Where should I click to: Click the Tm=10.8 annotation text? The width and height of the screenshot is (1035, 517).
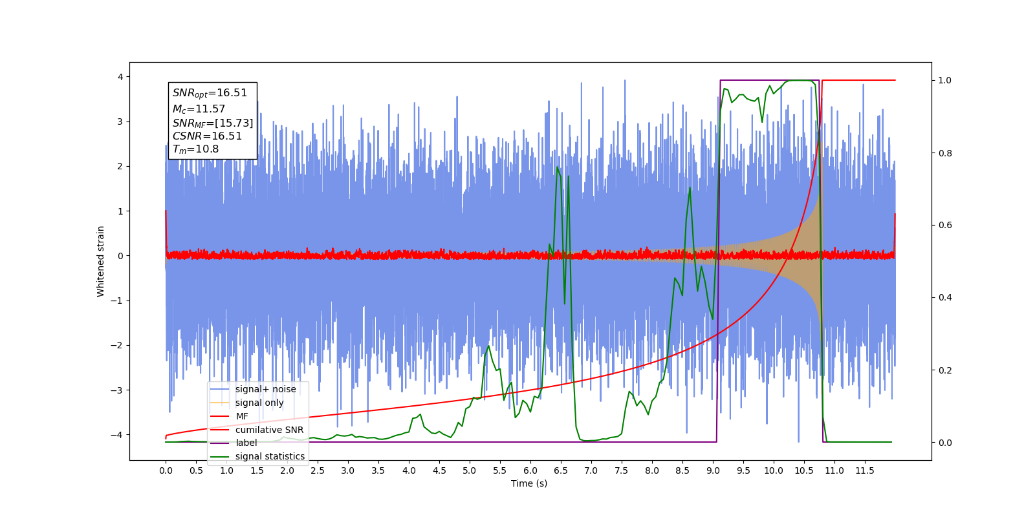click(x=195, y=149)
